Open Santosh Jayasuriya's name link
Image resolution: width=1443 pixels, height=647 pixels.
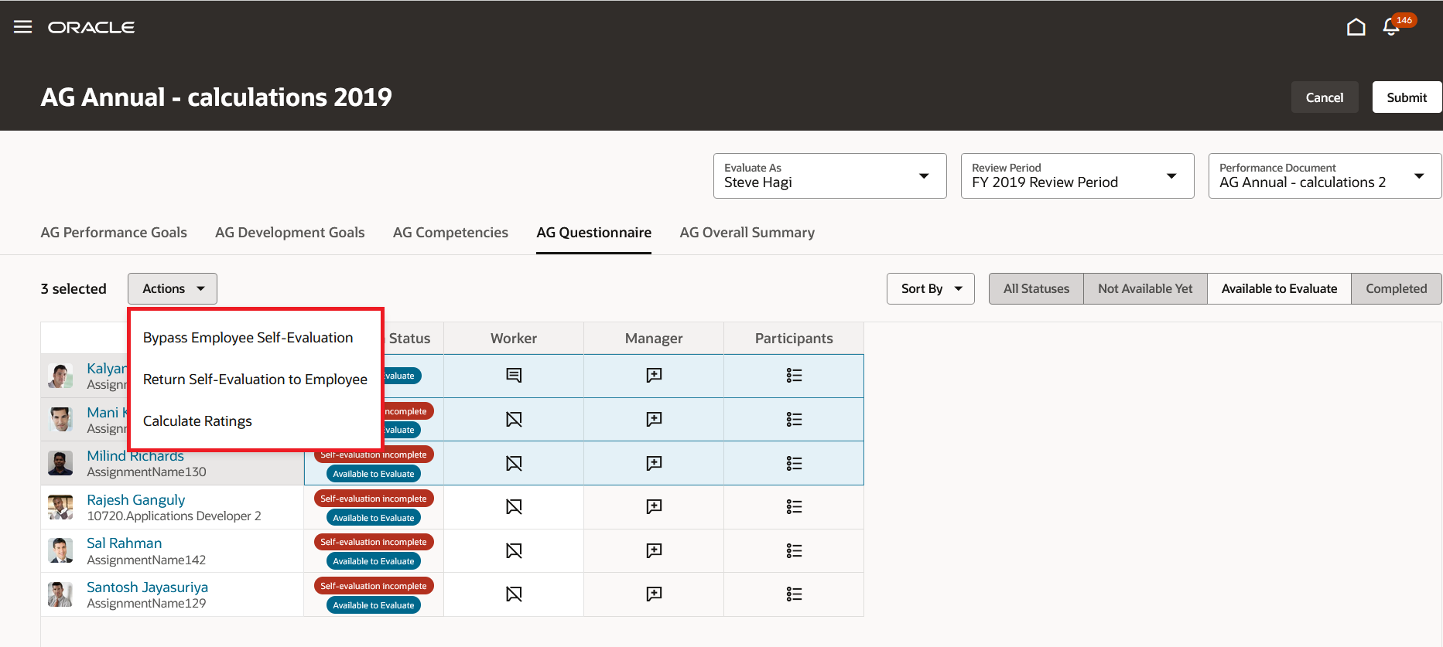click(147, 587)
